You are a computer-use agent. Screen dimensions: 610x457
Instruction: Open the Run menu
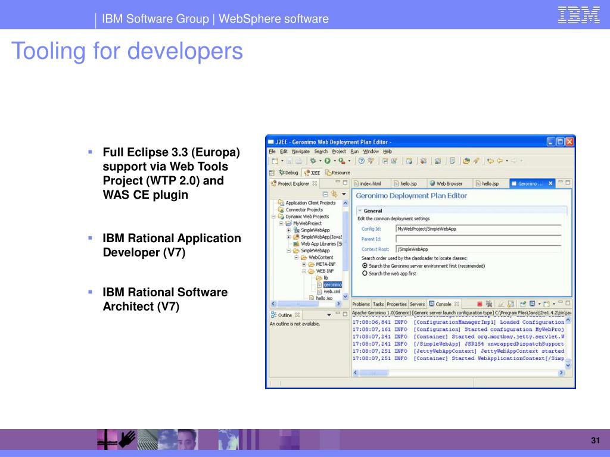[x=354, y=152]
